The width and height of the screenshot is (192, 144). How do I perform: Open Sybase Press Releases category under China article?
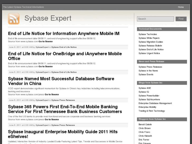pyautogui.click(x=63, y=100)
